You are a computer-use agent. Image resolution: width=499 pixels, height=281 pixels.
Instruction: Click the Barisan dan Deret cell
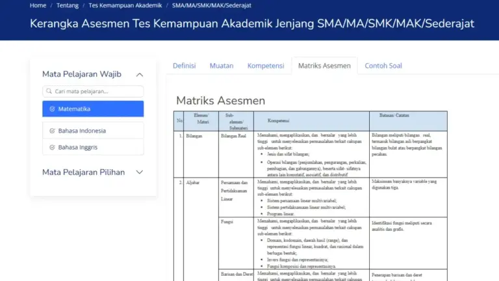(237, 274)
